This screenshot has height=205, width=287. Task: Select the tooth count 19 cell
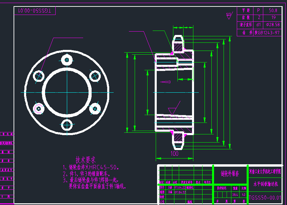[x=272, y=18]
